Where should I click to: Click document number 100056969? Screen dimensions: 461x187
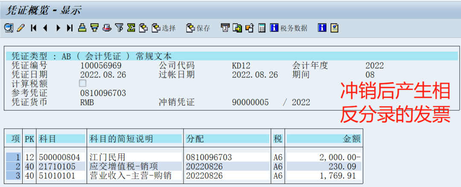point(101,65)
